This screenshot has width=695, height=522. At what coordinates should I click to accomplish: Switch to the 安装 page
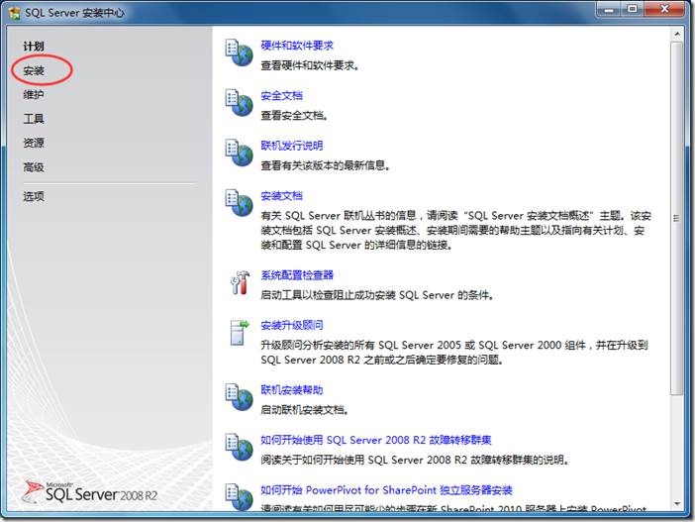pyautogui.click(x=34, y=70)
